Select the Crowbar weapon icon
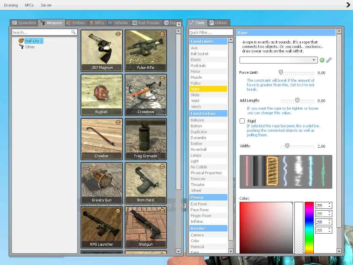Viewport: 353px width, 265px height. (101, 139)
